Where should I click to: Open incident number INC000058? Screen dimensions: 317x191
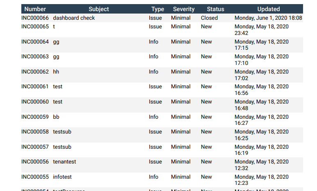point(35,132)
